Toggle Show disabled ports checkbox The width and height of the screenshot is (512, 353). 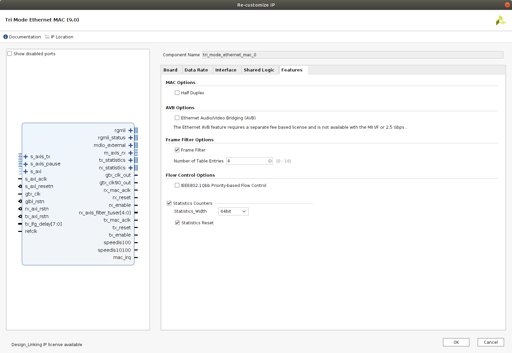[10, 54]
